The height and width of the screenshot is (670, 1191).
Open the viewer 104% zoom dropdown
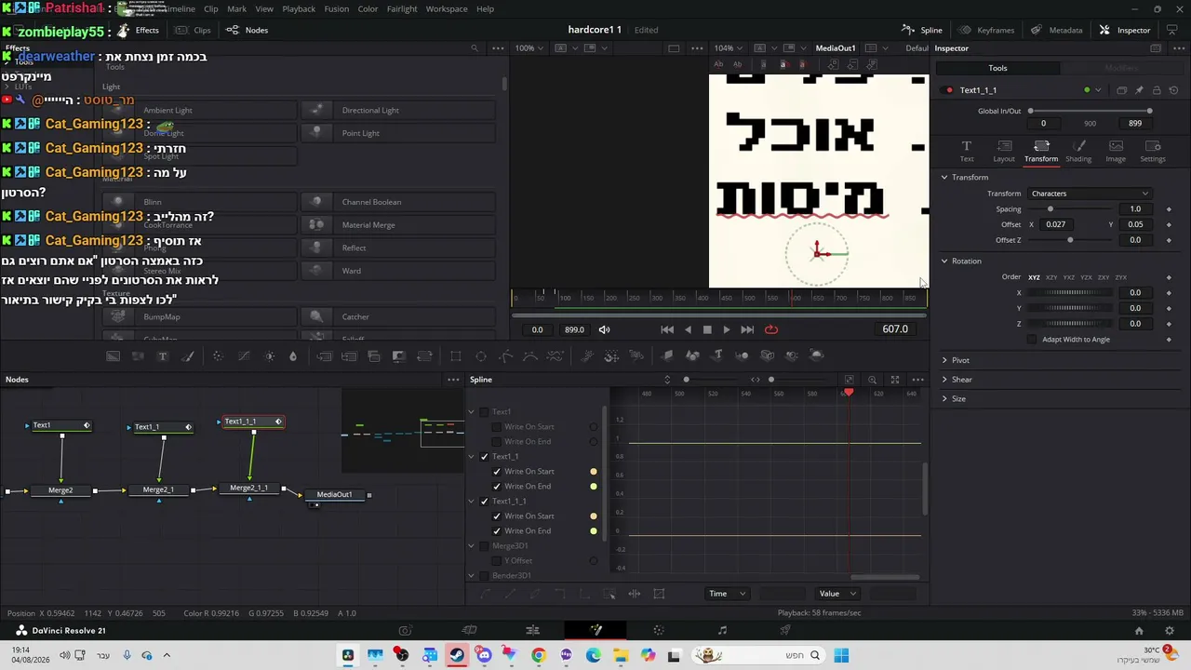tap(728, 48)
